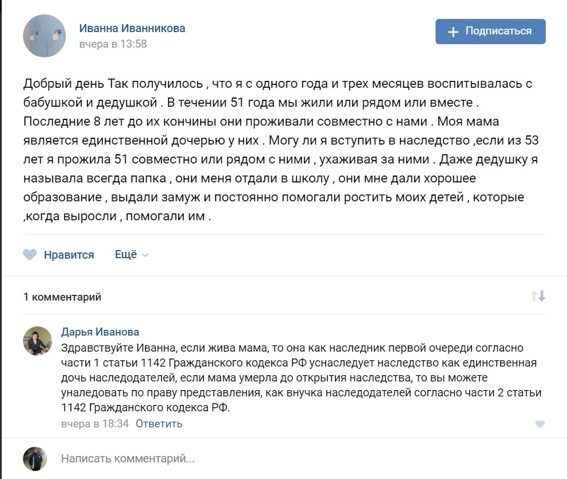Select the 1 комментарий counter
Viewport: 567px width, 479px height.
tap(61, 297)
